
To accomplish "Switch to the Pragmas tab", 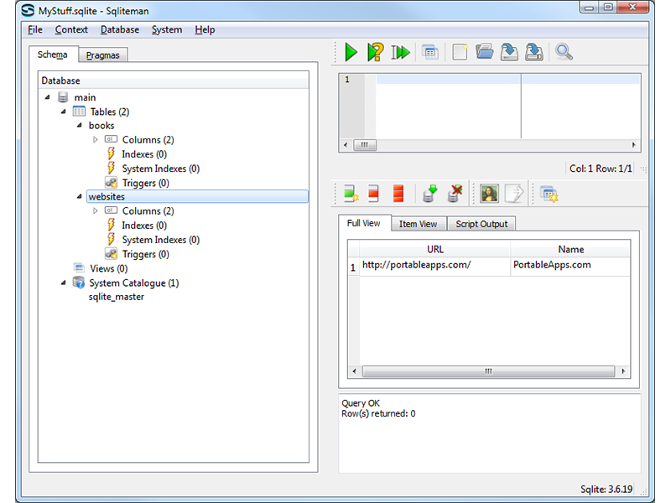I will point(103,55).
